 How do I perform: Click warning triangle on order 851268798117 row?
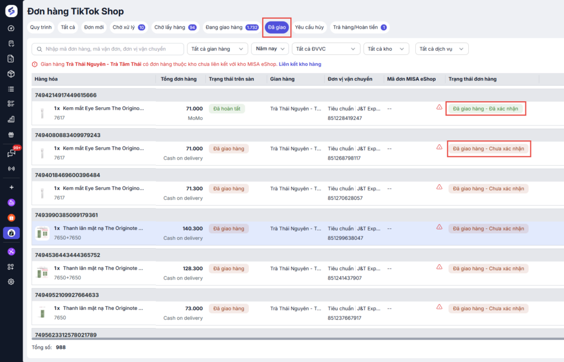pyautogui.click(x=439, y=147)
